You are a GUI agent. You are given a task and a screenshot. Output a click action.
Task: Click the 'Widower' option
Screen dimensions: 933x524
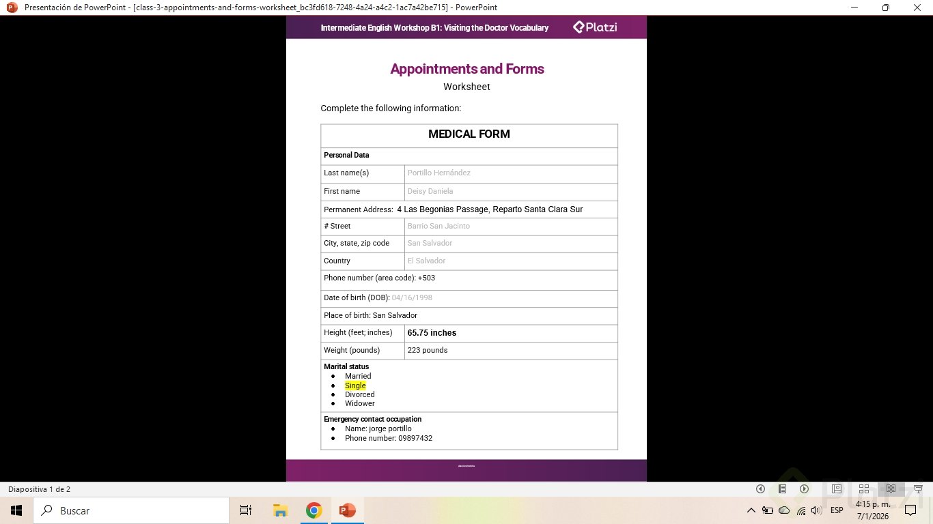click(x=360, y=404)
